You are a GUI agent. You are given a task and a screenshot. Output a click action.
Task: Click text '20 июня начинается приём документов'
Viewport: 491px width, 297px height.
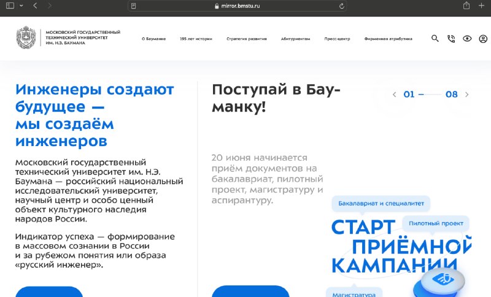coord(267,179)
